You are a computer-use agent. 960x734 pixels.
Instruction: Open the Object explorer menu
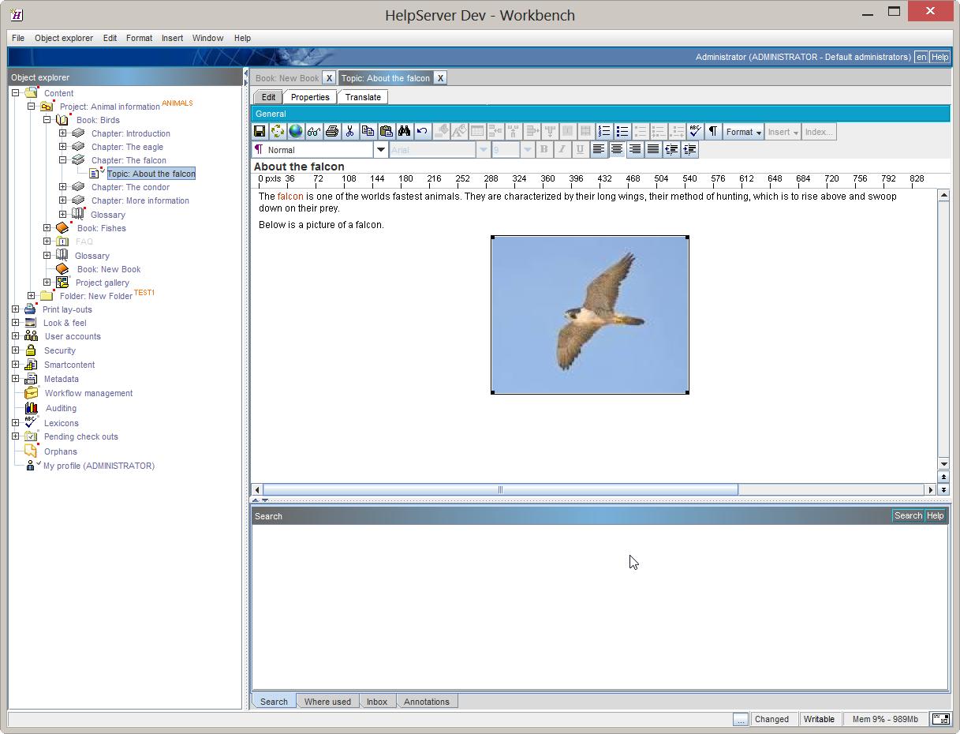pos(63,38)
